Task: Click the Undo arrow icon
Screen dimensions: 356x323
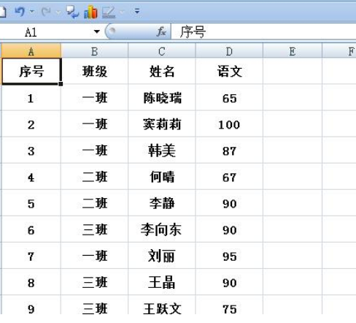Action: (20, 11)
